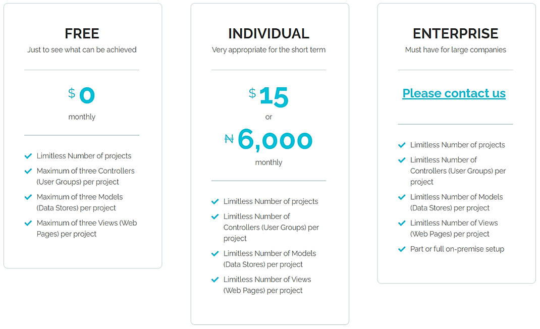Switch to the FREE plan tab
Viewport: 540px width, 329px height.
pos(82,33)
